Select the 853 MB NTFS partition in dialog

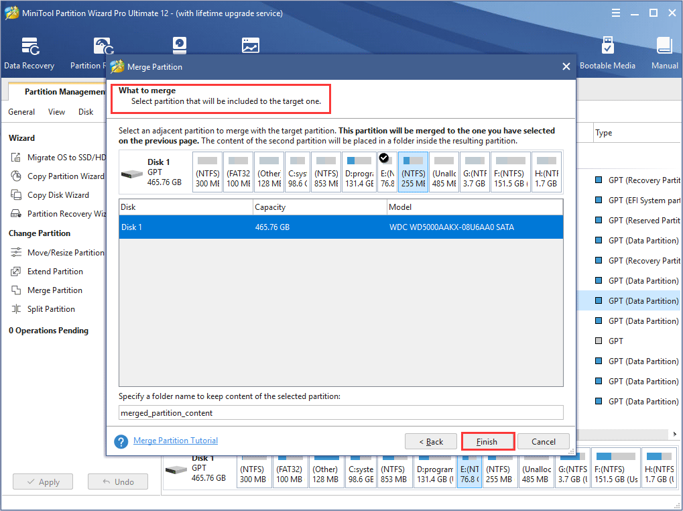tap(326, 172)
